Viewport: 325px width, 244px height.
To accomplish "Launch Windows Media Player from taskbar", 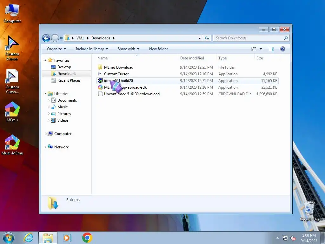I will click(67, 238).
